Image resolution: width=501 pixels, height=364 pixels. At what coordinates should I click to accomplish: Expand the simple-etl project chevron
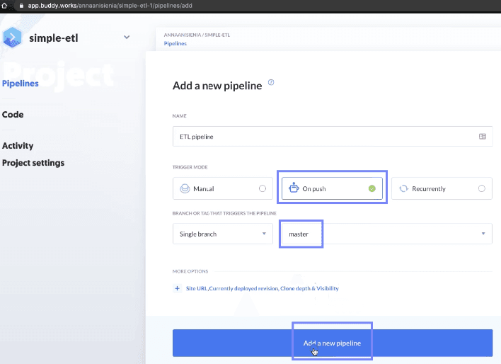click(x=127, y=38)
